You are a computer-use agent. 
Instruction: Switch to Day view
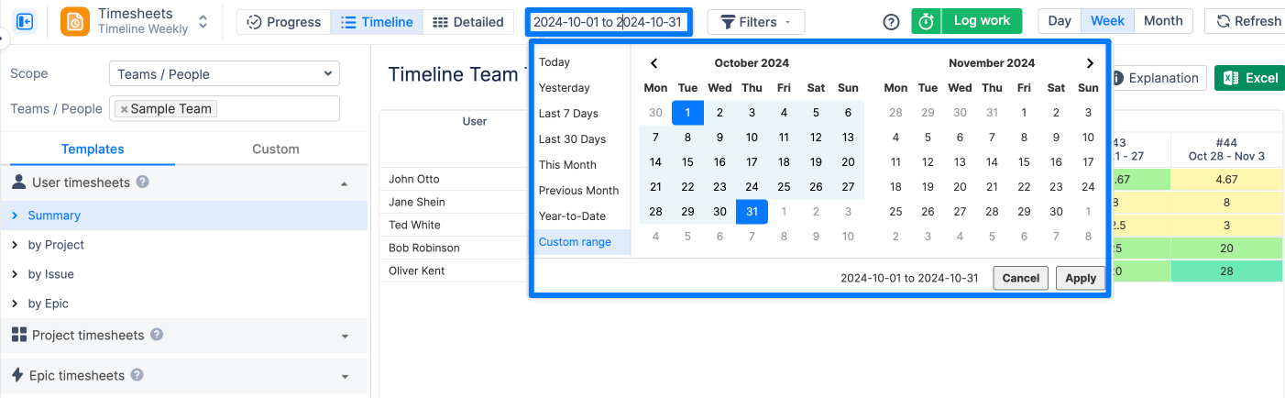click(1060, 21)
